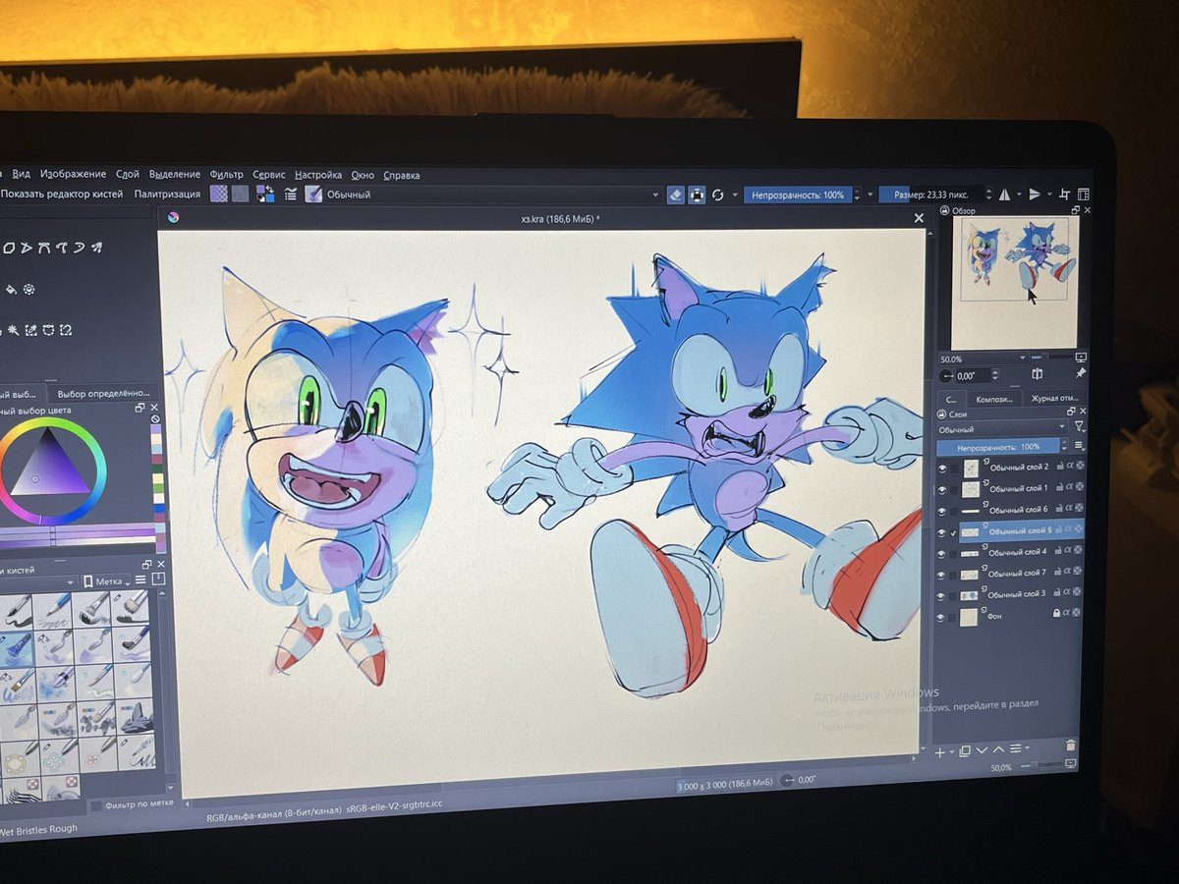Screen dimensions: 1179x884
Task: Close the color selector docker
Action: point(152,408)
